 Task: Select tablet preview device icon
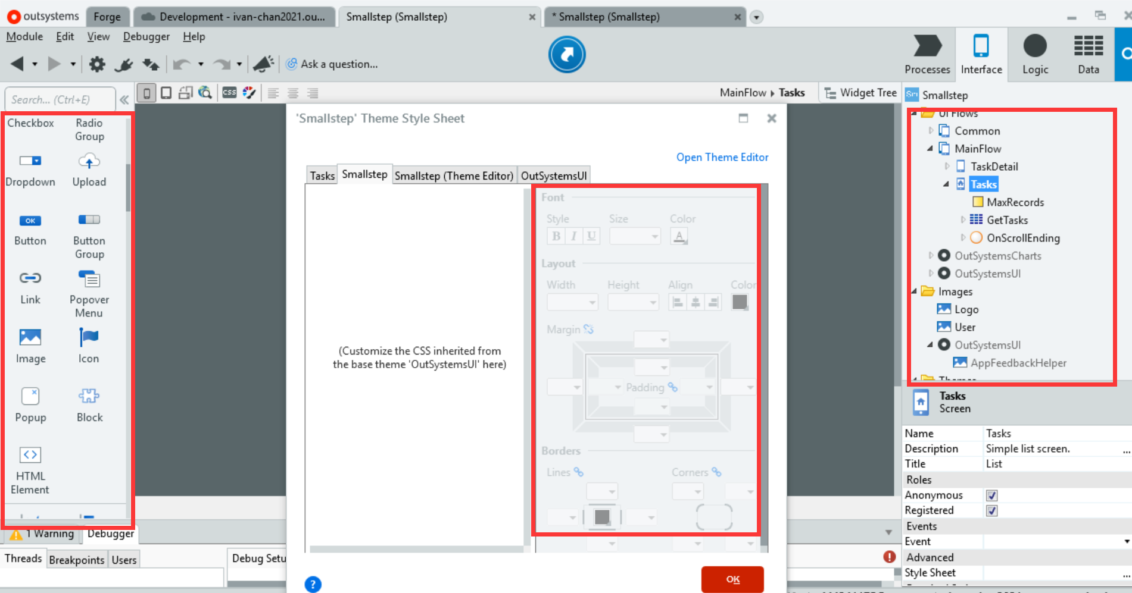coord(166,93)
